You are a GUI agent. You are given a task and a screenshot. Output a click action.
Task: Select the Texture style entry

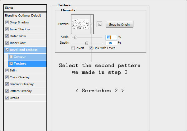20,64
